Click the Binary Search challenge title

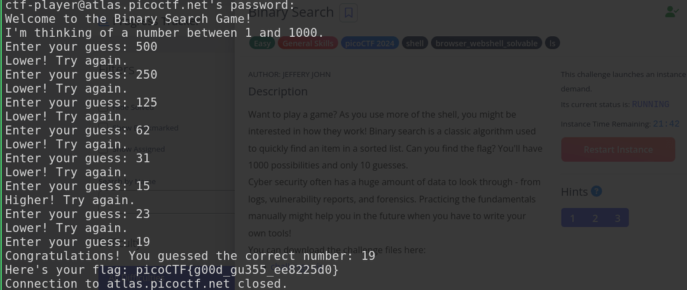(291, 12)
